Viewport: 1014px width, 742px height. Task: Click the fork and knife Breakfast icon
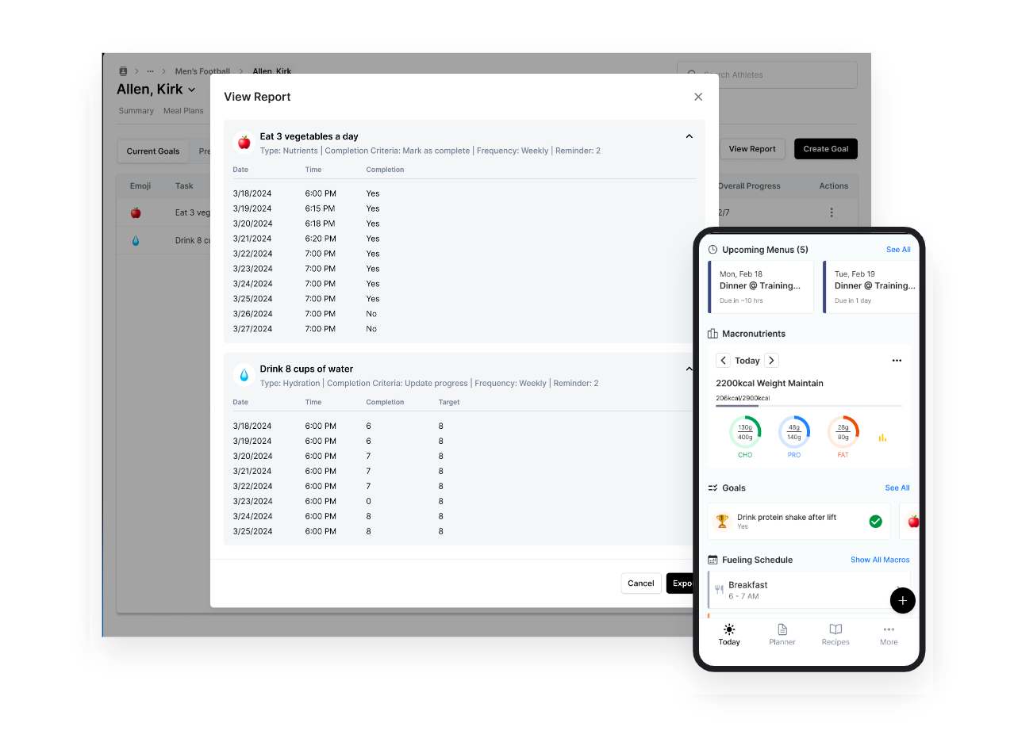719,590
